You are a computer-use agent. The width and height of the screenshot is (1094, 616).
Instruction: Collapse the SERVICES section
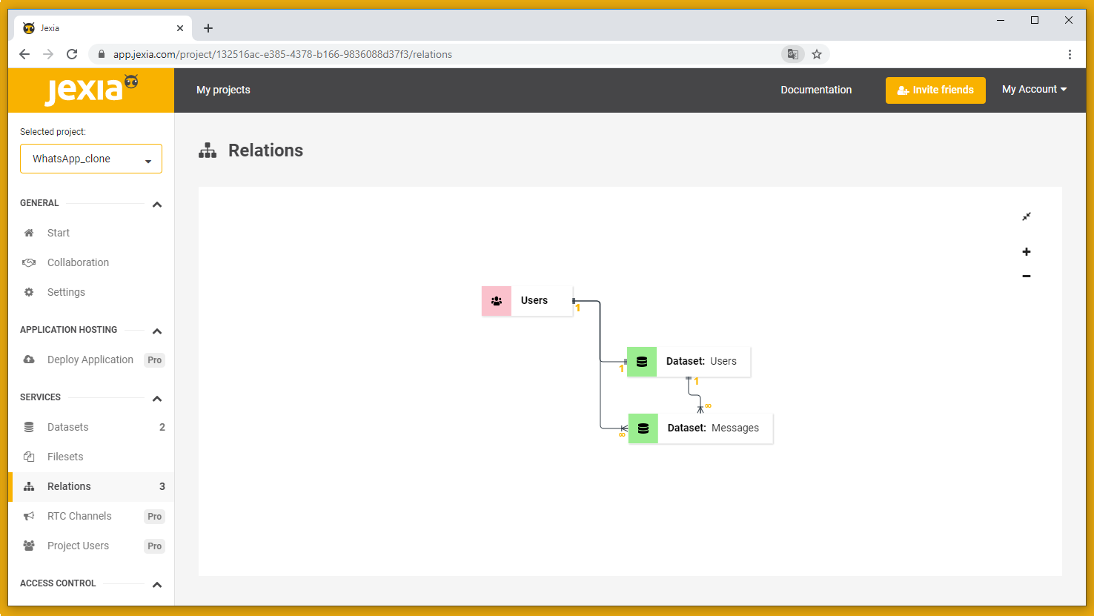pyautogui.click(x=157, y=399)
